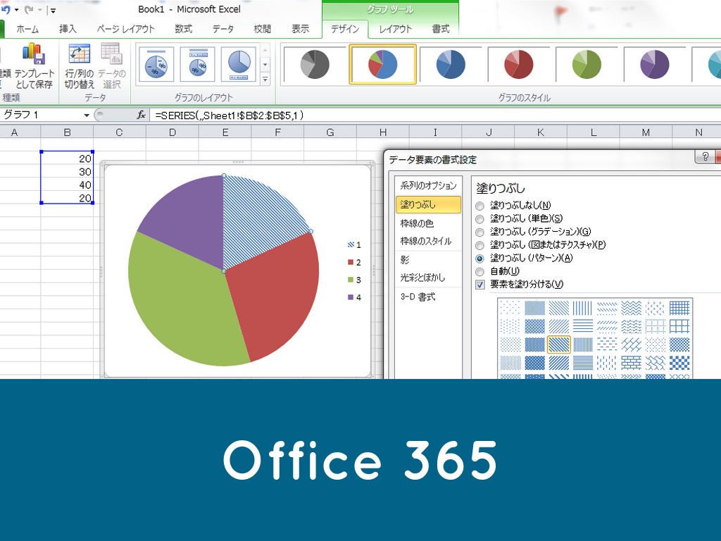Image resolution: width=721 pixels, height=541 pixels.
Task: Expand the chart layout gallery more arrow
Action: (x=265, y=79)
